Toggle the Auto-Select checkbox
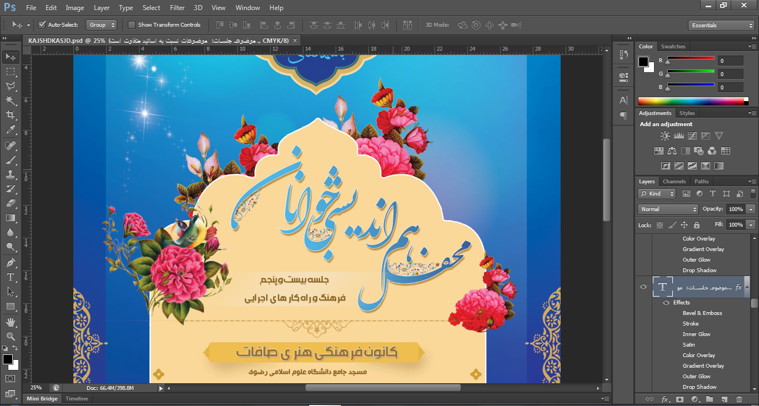The width and height of the screenshot is (759, 406). coord(42,25)
